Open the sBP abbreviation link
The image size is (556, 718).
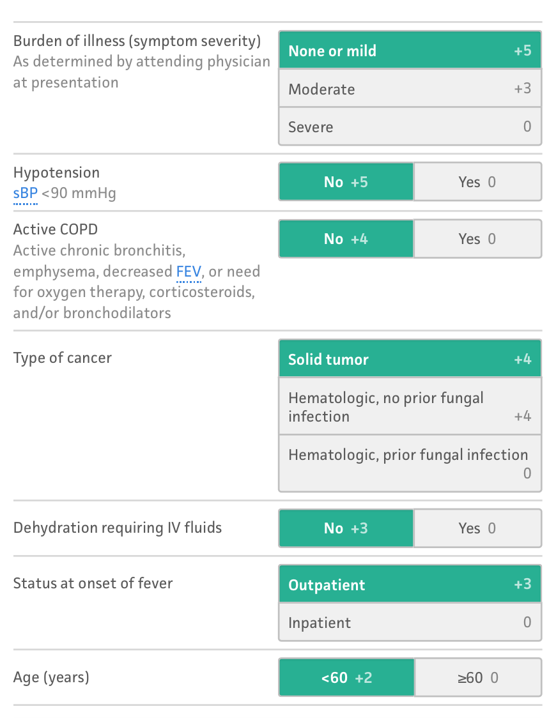click(25, 194)
